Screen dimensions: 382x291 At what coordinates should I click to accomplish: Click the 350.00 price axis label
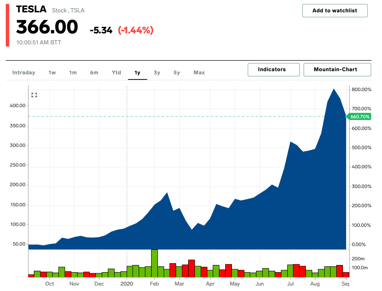coord(18,126)
